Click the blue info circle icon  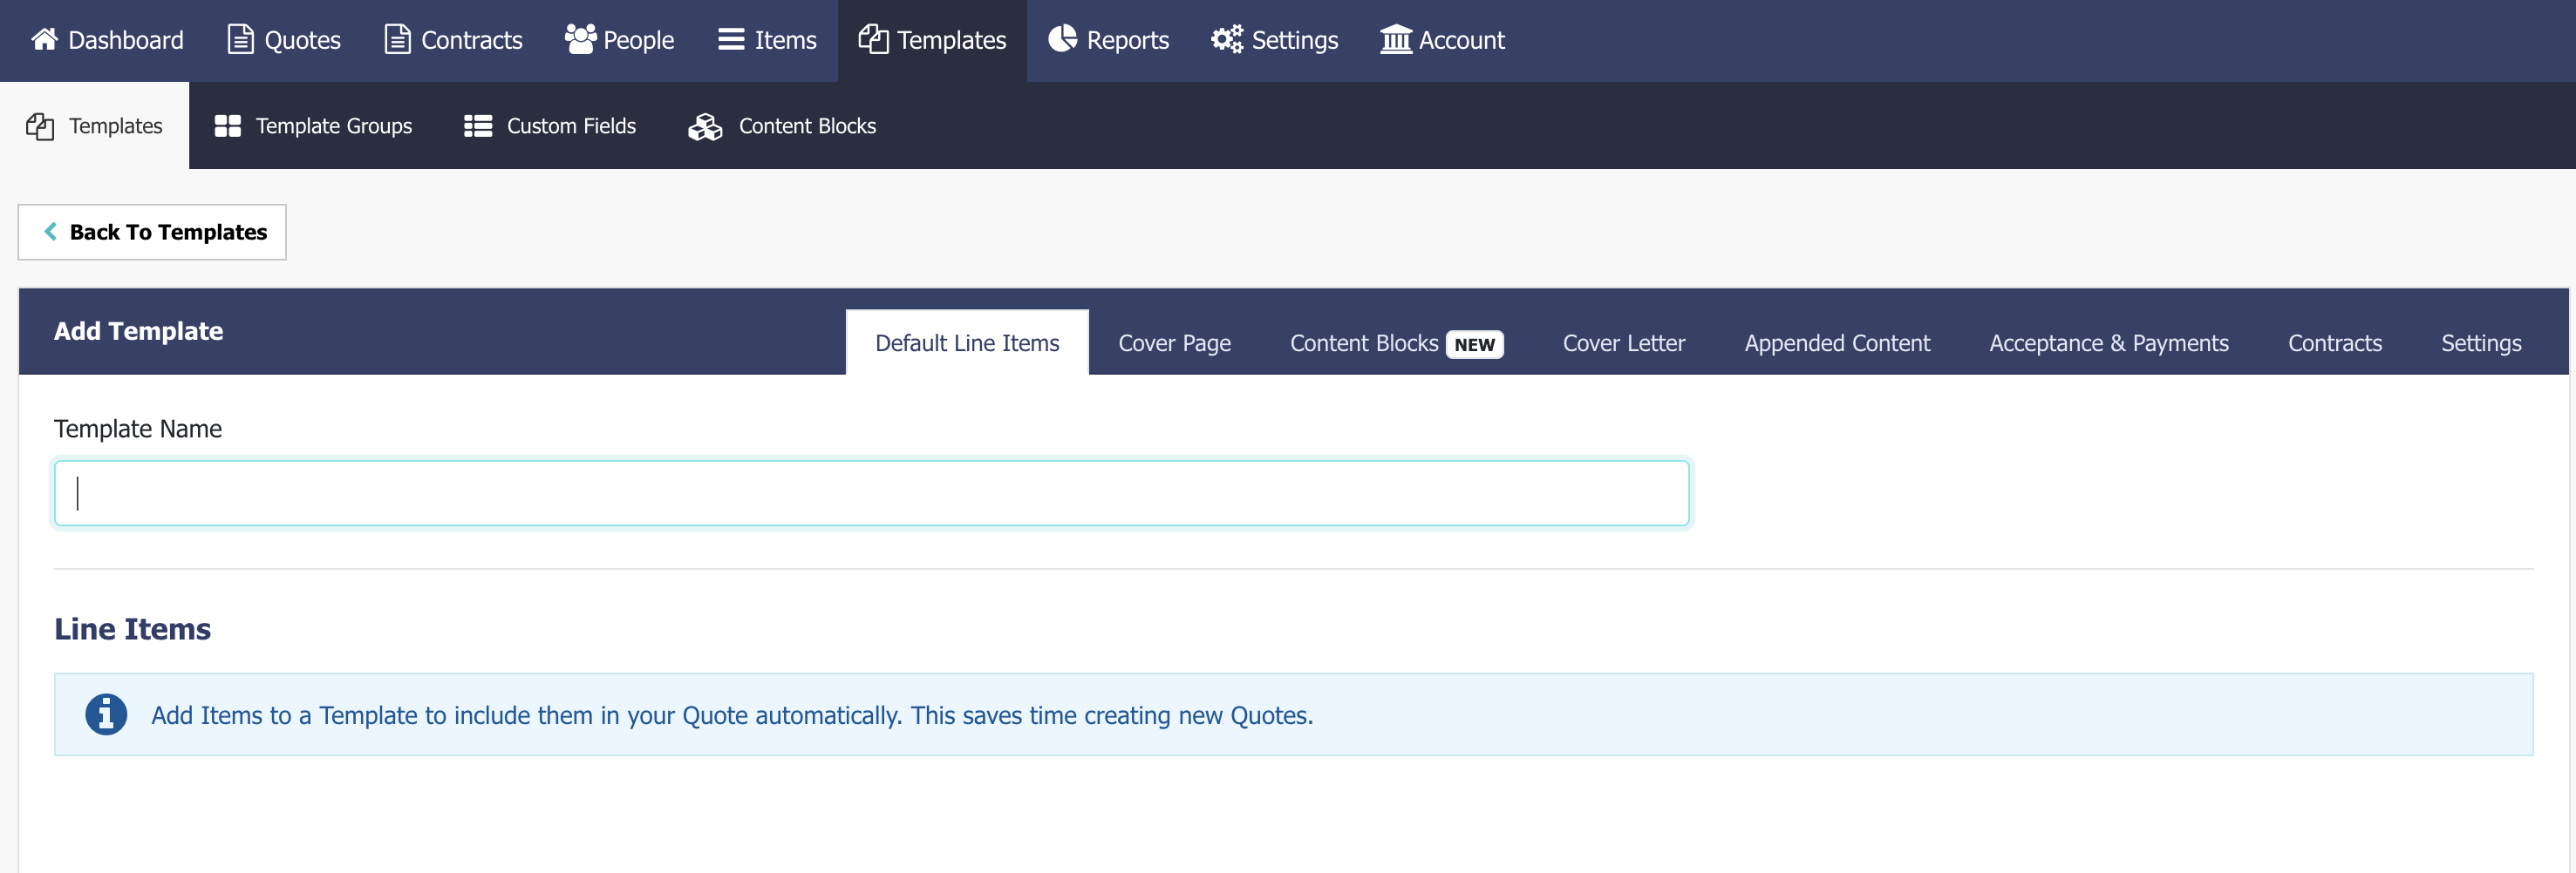coord(106,714)
